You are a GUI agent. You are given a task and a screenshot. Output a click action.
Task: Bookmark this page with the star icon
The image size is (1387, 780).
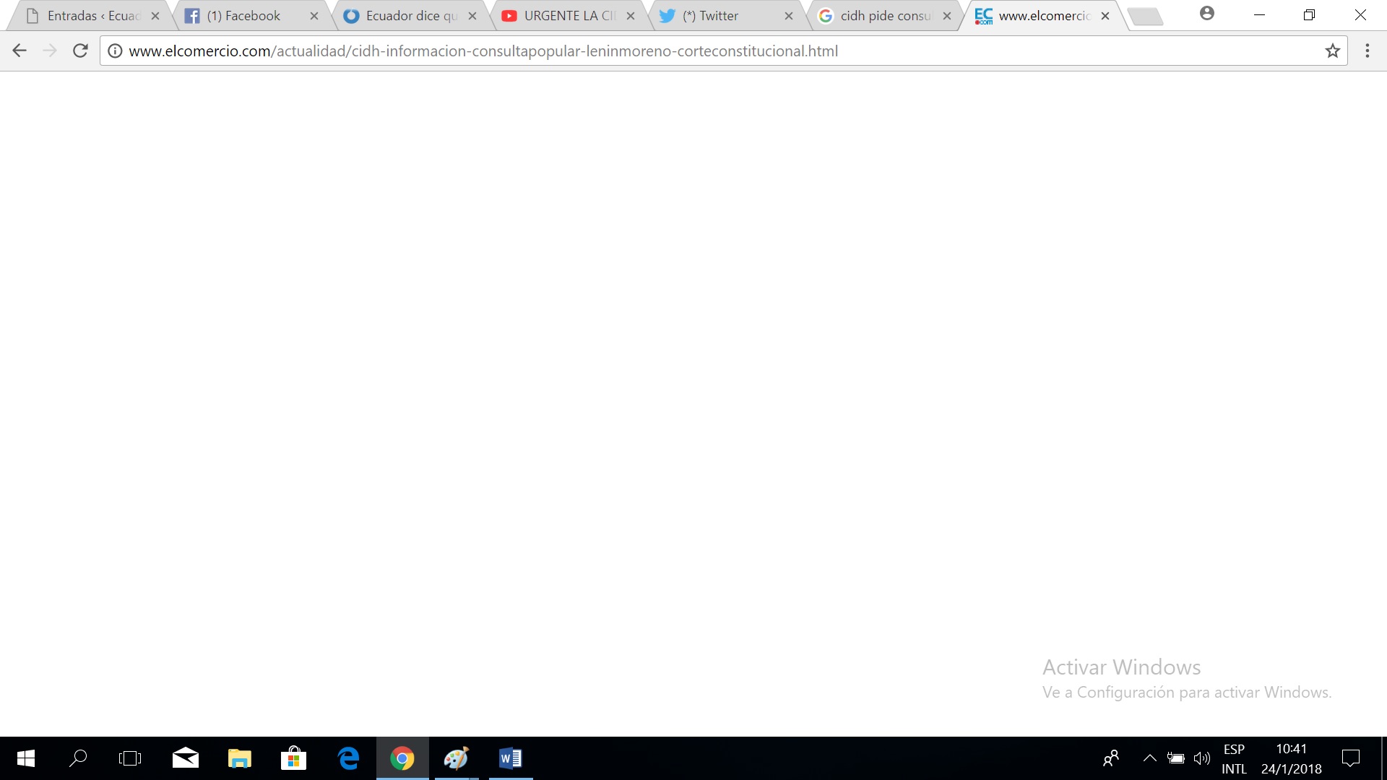1332,51
